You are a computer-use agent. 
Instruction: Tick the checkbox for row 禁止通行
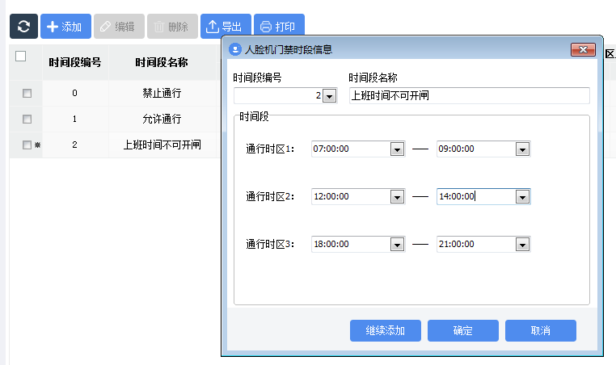(x=27, y=93)
